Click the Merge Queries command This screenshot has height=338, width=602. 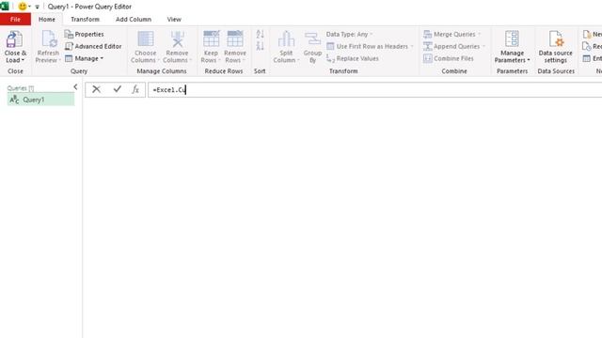[451, 34]
